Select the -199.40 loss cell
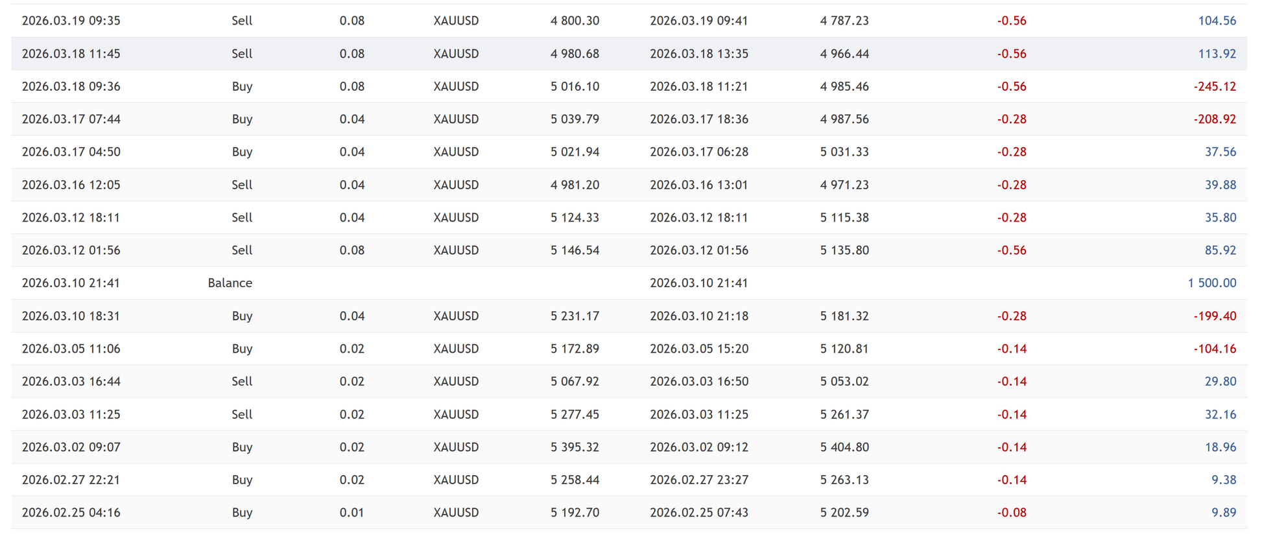 [x=1215, y=316]
